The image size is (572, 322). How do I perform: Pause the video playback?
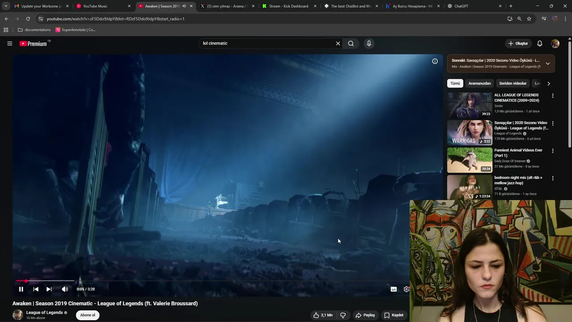click(x=21, y=289)
